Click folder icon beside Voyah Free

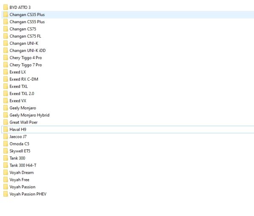pos(6,180)
